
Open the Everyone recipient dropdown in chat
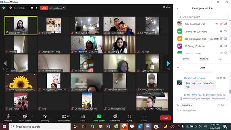[187, 105]
